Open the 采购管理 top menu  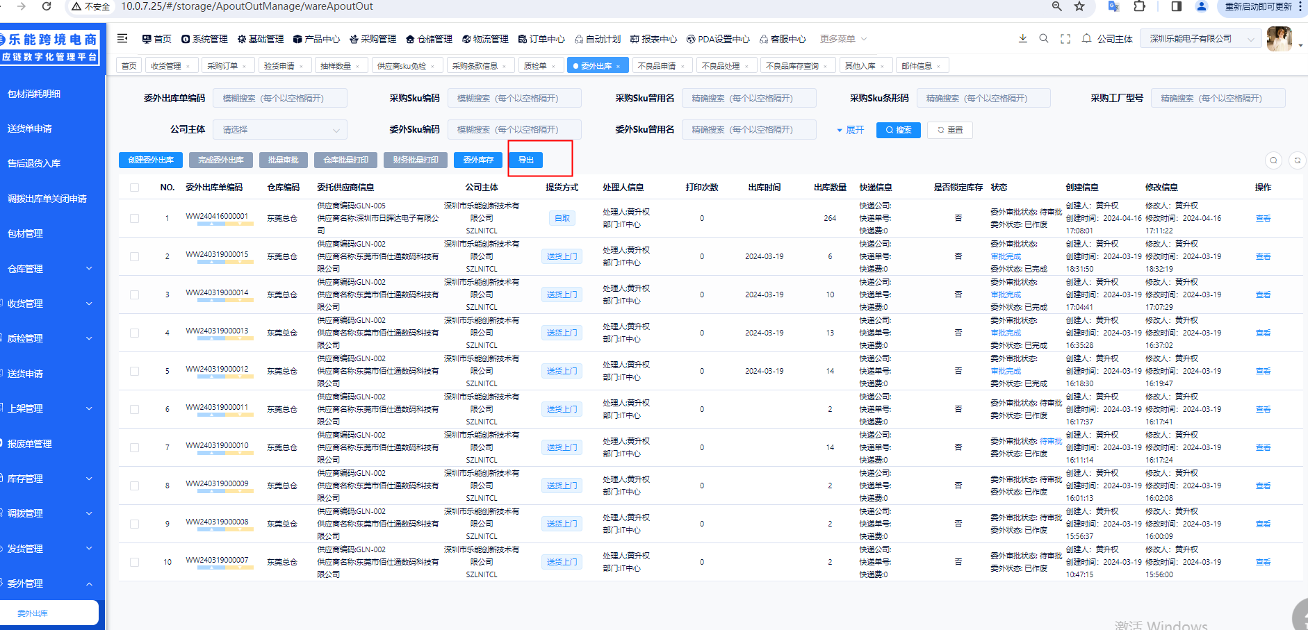click(373, 39)
